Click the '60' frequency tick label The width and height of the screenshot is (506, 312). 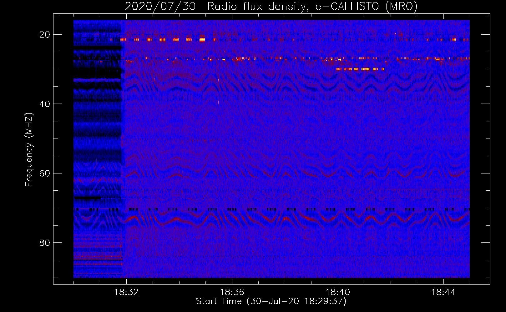point(45,173)
